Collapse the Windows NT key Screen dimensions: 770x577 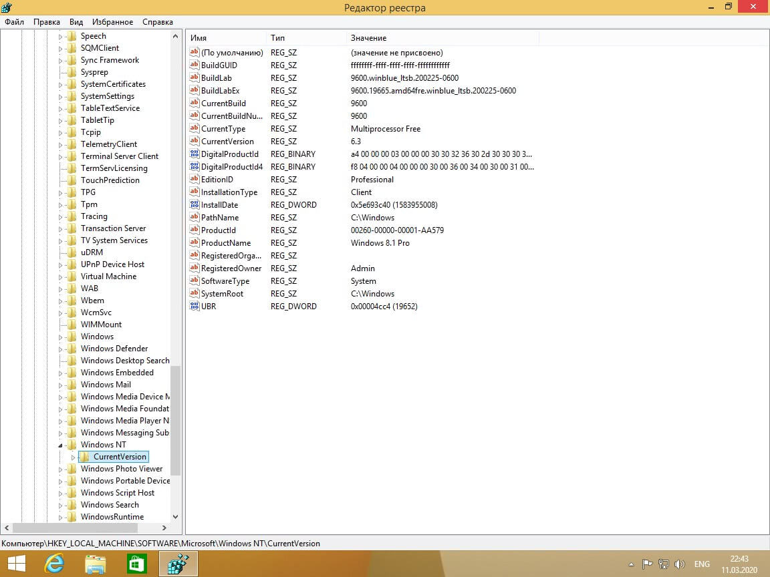tap(61, 445)
